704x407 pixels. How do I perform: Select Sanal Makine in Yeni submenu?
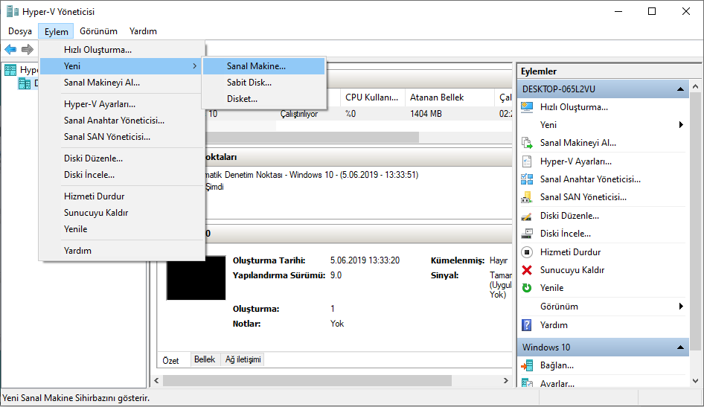coord(263,66)
